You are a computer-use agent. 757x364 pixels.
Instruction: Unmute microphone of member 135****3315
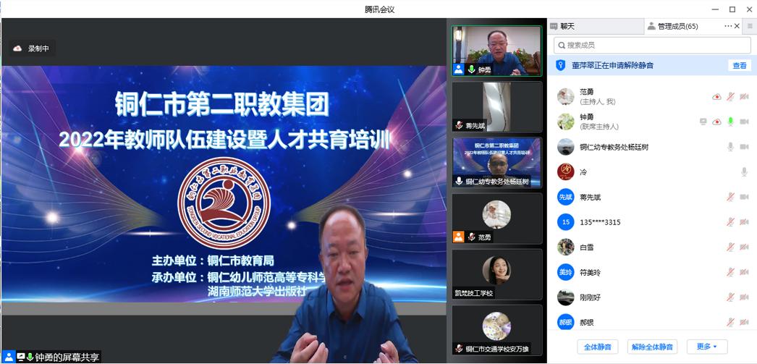click(730, 222)
